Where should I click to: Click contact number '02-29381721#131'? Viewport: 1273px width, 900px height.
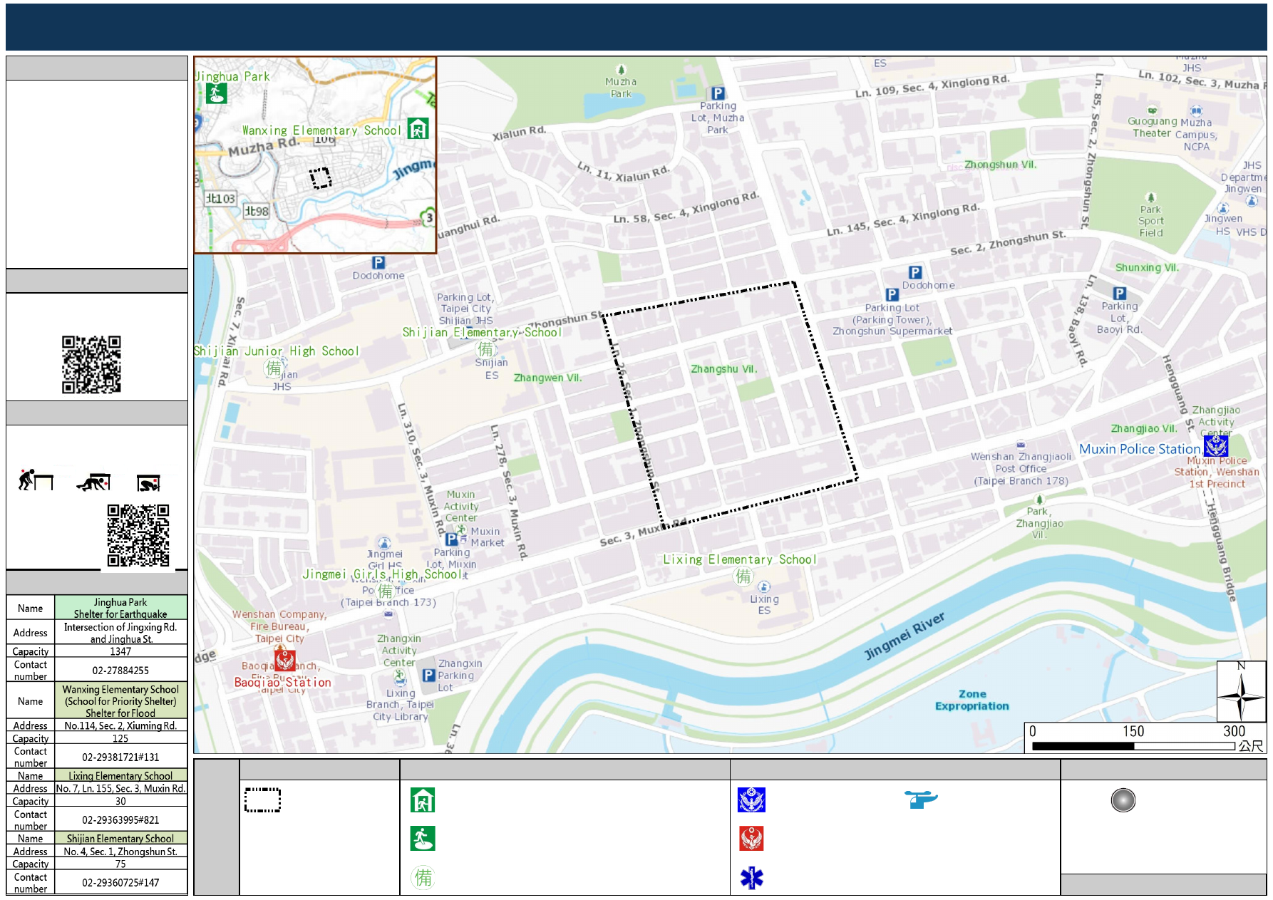coord(120,757)
